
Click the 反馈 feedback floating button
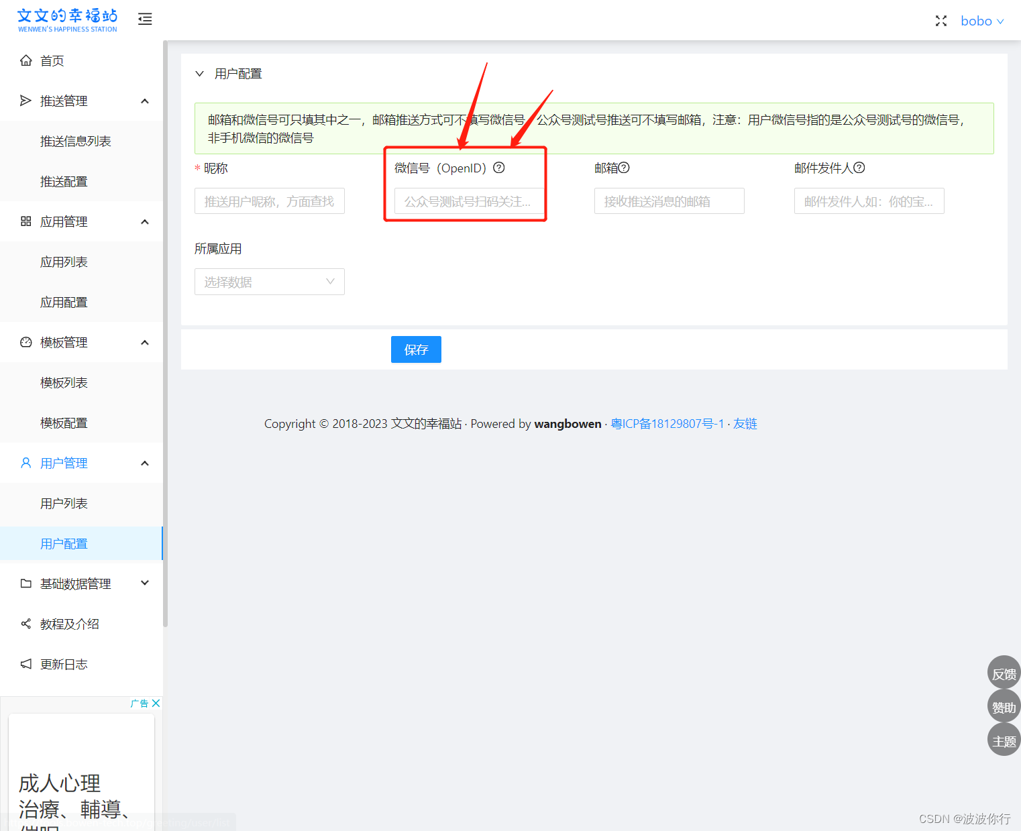(1004, 673)
